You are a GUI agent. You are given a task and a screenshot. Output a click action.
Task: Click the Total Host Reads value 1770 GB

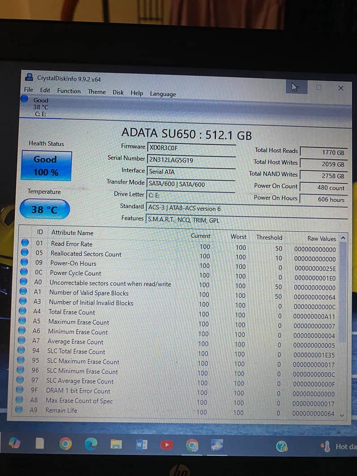(323, 152)
